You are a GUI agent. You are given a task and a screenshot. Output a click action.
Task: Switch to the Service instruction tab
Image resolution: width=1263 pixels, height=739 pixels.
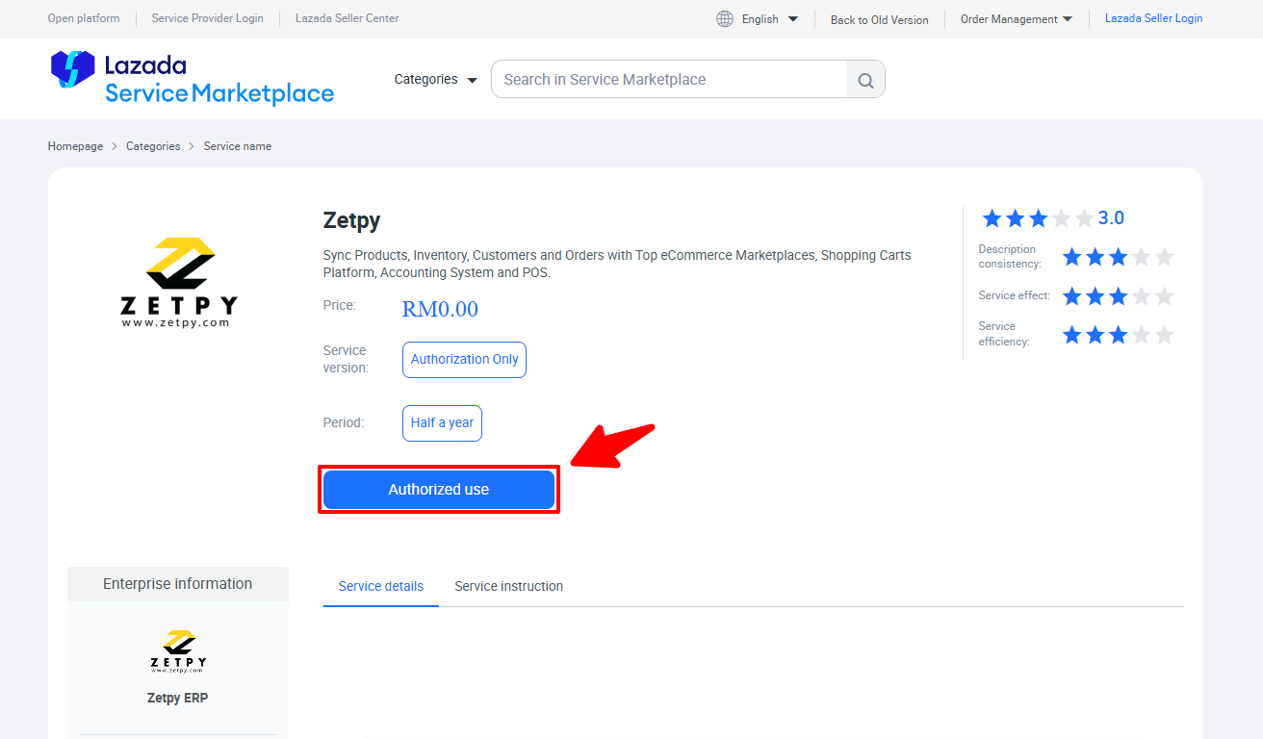(508, 586)
